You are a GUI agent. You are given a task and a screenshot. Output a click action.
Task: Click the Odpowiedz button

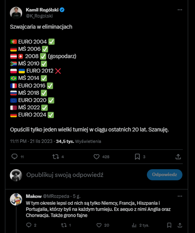pyautogui.click(x=164, y=174)
